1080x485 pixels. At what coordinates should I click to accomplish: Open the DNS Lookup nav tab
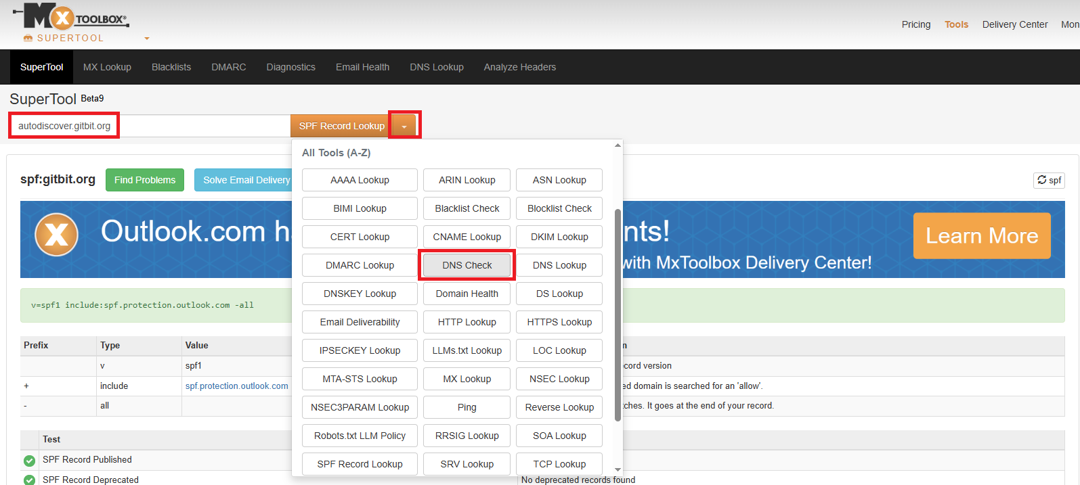point(437,67)
